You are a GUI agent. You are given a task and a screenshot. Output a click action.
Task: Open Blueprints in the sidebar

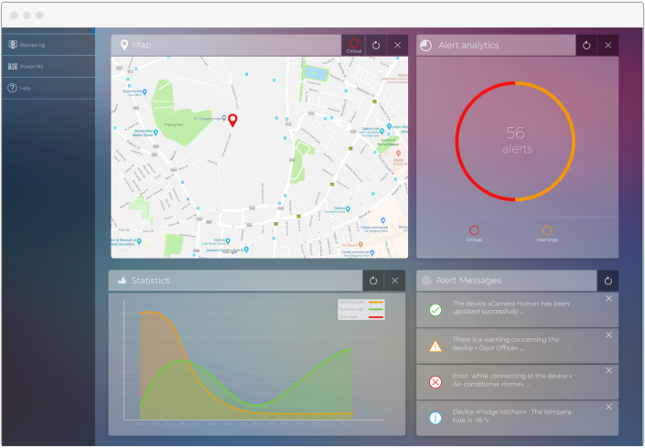pos(32,67)
